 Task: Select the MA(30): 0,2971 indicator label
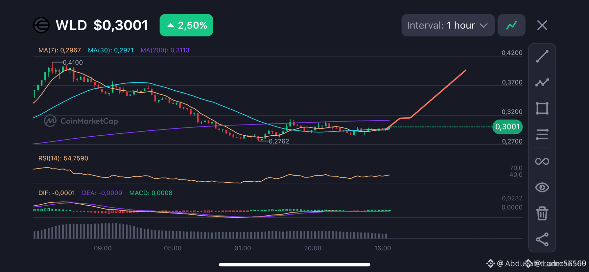pos(111,50)
